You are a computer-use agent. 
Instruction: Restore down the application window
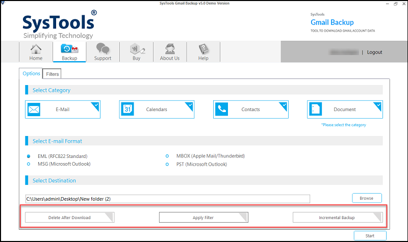click(396, 4)
